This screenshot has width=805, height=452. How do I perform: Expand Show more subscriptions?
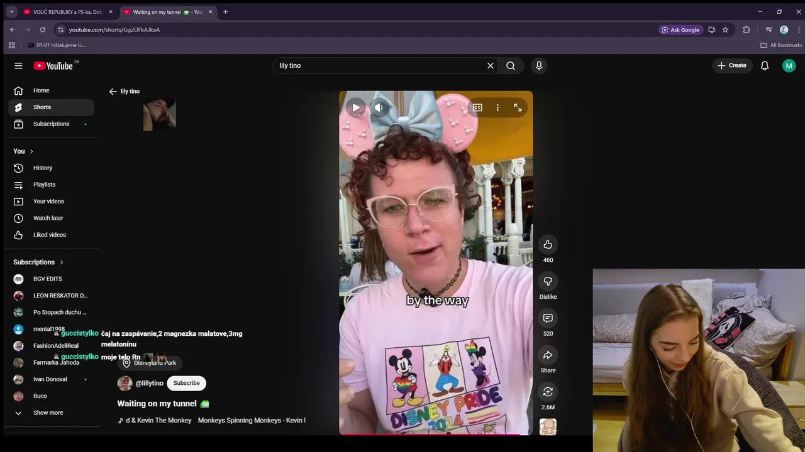pyautogui.click(x=51, y=412)
